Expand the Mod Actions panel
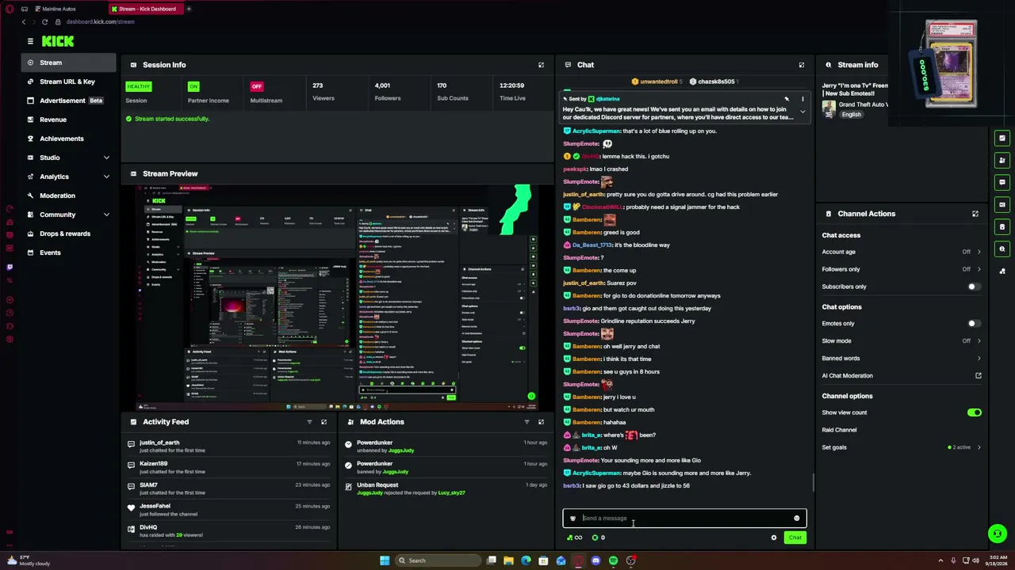 (541, 422)
